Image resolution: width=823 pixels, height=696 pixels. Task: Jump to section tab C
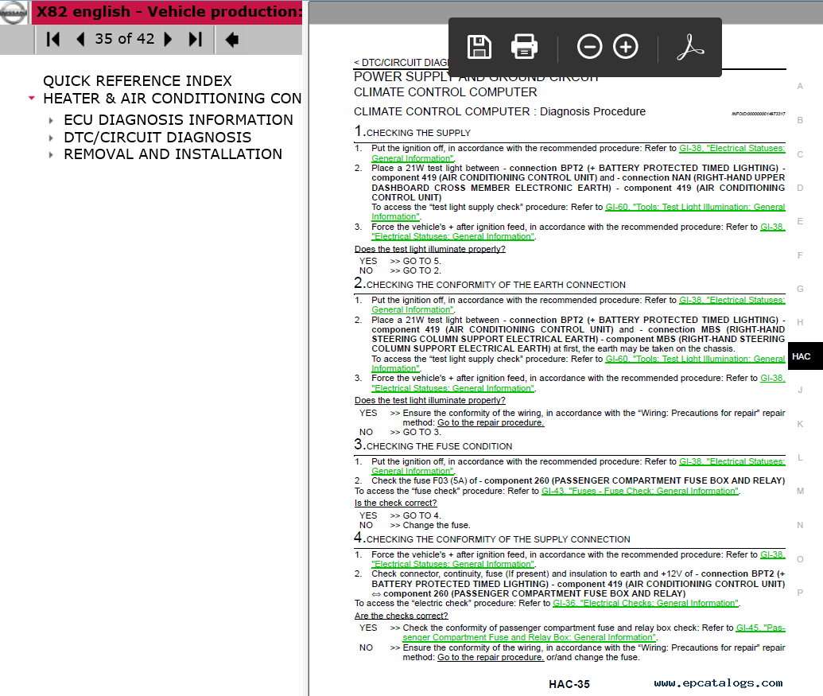[x=800, y=154]
